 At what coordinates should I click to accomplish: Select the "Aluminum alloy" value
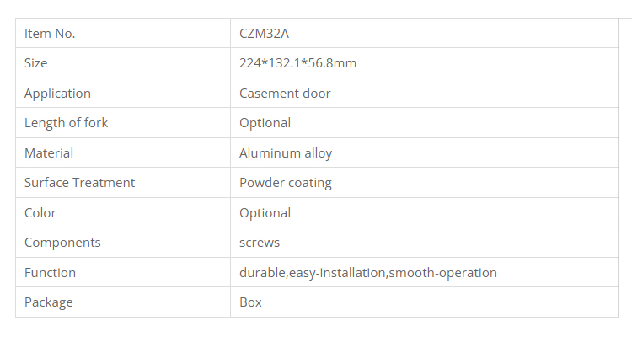286,153
